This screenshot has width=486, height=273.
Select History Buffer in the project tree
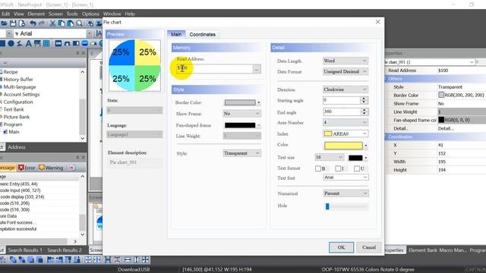[x=18, y=79]
